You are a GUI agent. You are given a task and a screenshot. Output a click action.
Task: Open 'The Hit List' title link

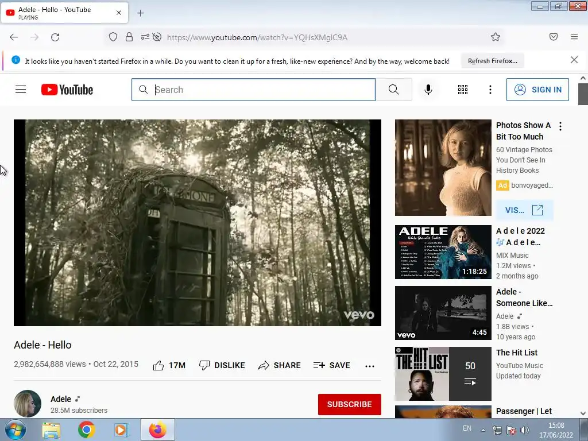click(x=517, y=353)
